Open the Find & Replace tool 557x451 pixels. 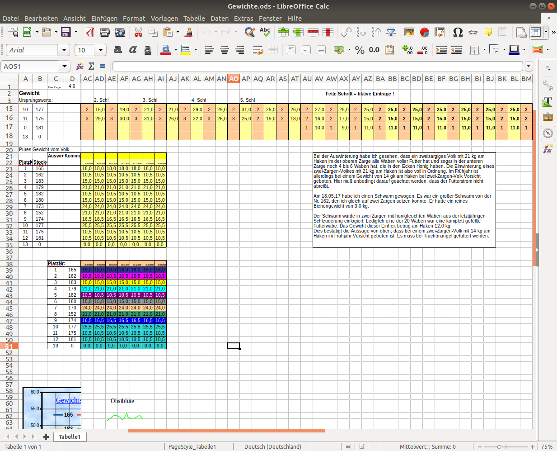249,32
